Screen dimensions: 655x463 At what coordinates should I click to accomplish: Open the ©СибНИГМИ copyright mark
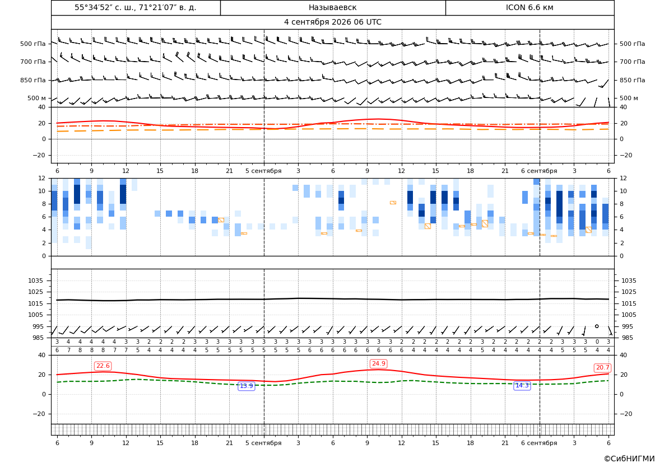click(x=629, y=459)
